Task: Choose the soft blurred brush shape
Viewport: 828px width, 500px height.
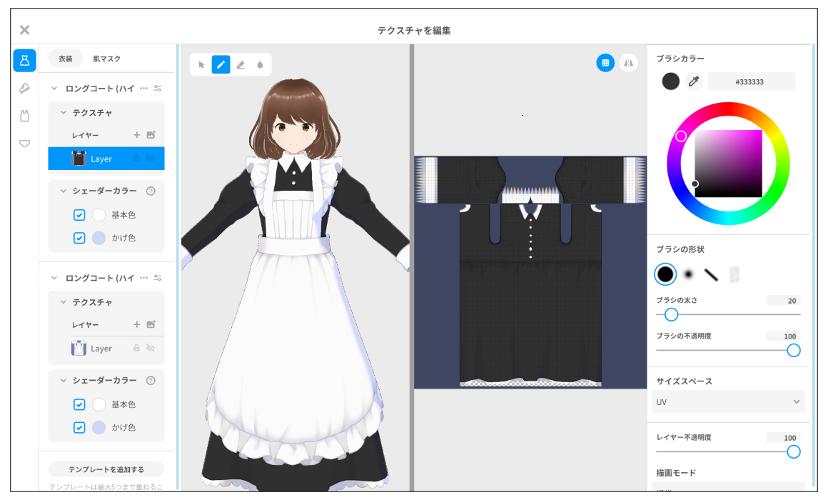Action: tap(689, 274)
